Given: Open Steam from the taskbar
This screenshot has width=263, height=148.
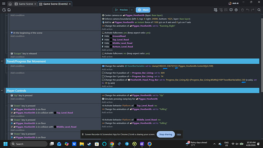Looking at the screenshot, I should tap(89, 144).
